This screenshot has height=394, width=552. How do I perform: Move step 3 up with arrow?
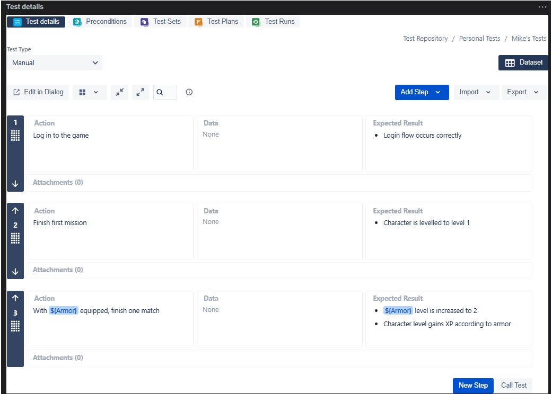point(15,298)
